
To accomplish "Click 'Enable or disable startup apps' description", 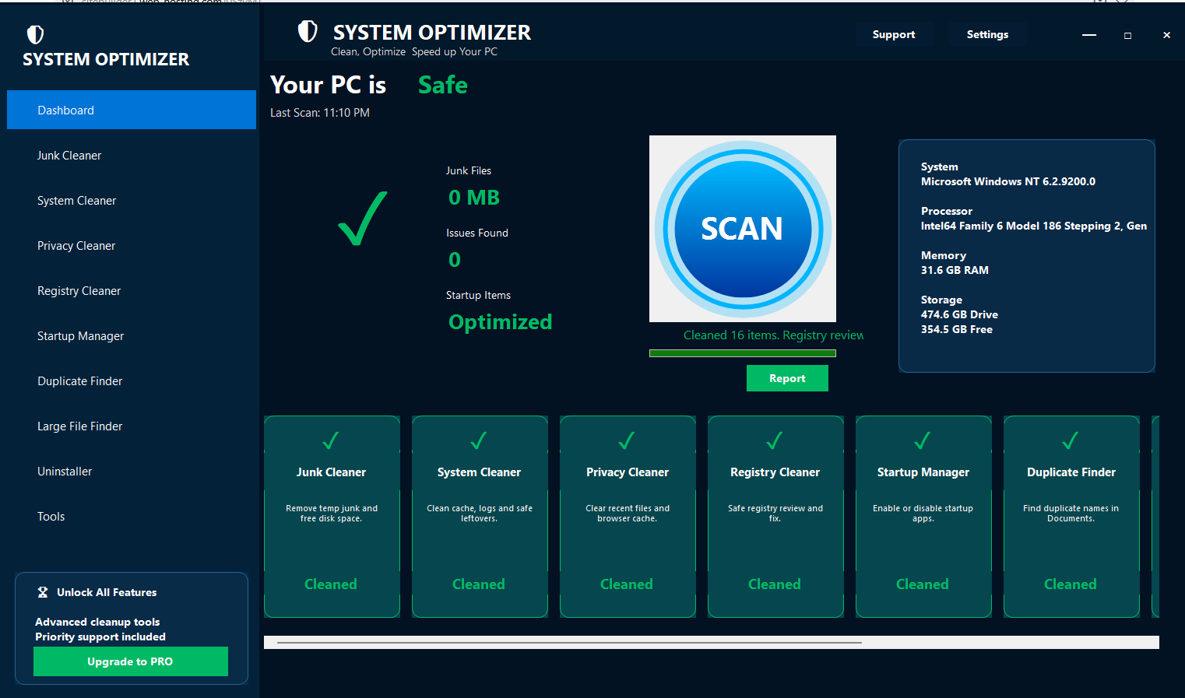I will point(923,514).
